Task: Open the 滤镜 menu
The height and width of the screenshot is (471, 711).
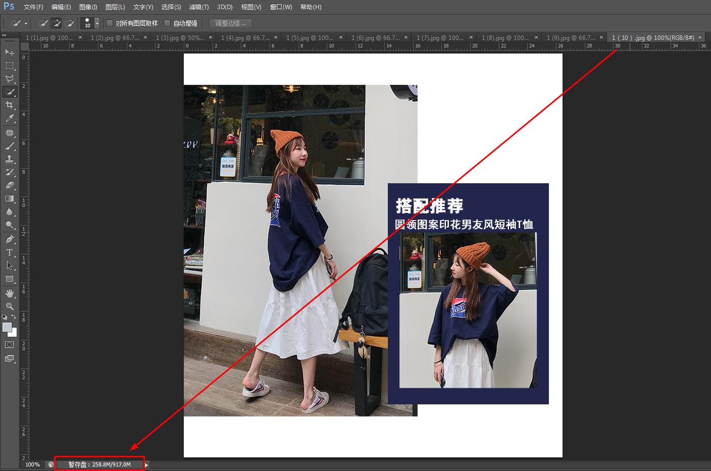Action: pyautogui.click(x=198, y=7)
